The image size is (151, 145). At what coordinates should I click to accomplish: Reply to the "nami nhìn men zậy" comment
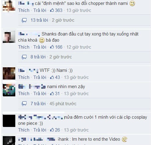(x=40, y=94)
